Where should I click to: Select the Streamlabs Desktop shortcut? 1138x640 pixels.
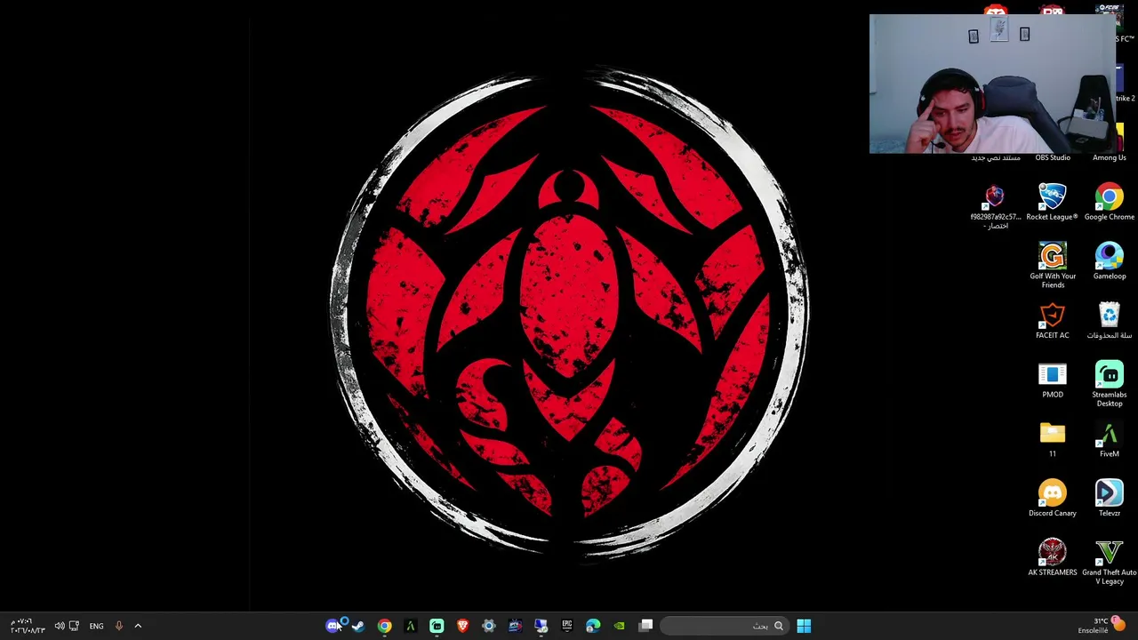pos(1110,384)
